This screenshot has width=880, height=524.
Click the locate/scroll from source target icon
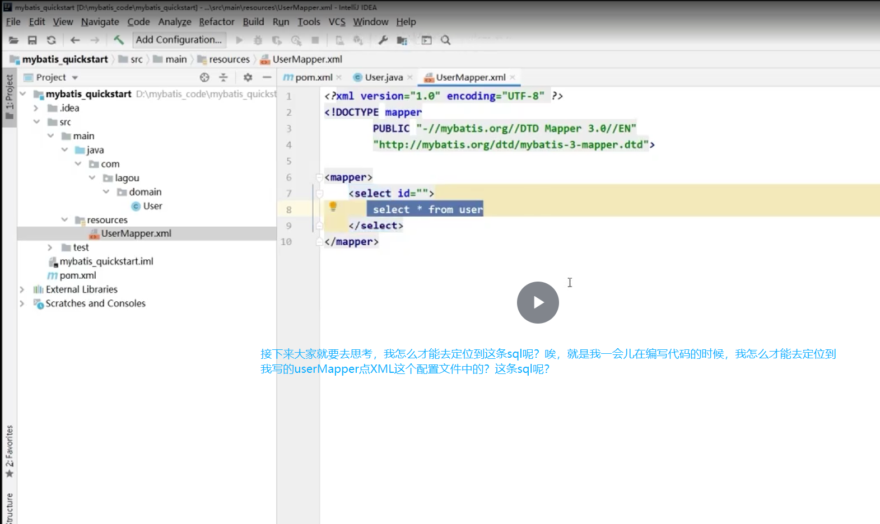coord(204,77)
